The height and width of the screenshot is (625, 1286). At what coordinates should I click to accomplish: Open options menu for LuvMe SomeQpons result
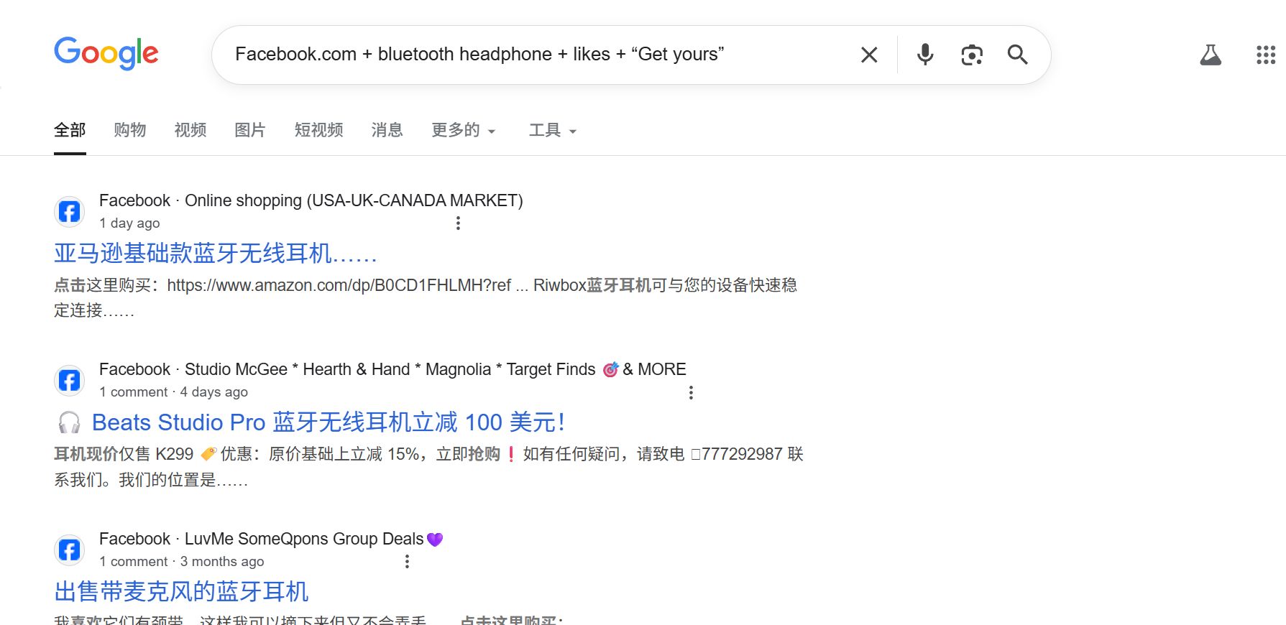pyautogui.click(x=407, y=562)
